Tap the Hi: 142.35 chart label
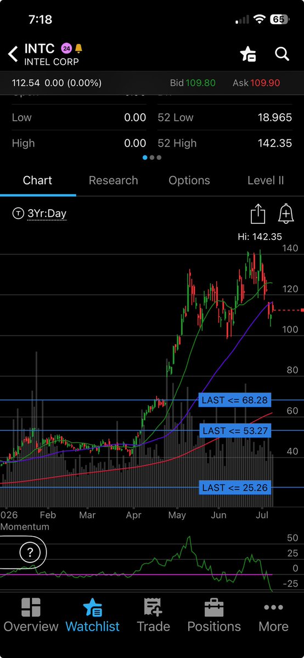The height and width of the screenshot is (658, 304). 260,237
